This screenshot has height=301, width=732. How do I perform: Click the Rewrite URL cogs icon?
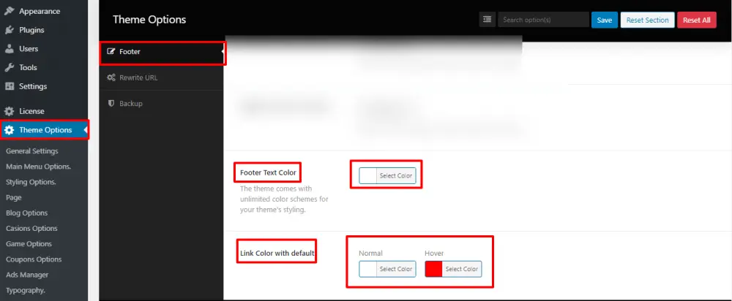point(111,78)
